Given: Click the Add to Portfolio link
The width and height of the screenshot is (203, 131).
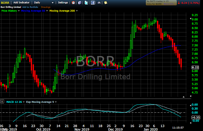Looking at the screenshot, I should (x=30, y=7).
